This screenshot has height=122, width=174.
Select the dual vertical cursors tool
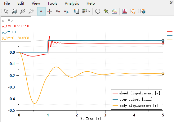point(58,11)
